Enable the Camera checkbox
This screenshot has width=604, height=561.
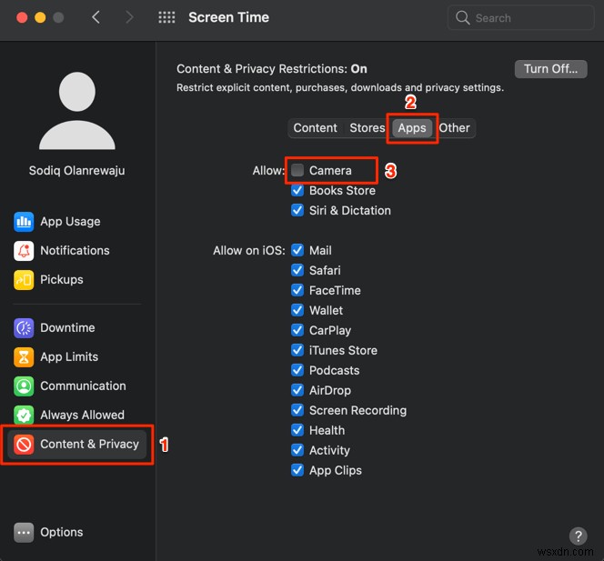click(297, 170)
